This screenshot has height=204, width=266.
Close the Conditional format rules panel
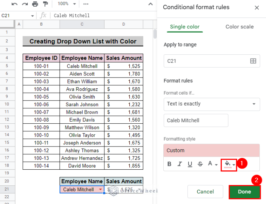point(257,8)
